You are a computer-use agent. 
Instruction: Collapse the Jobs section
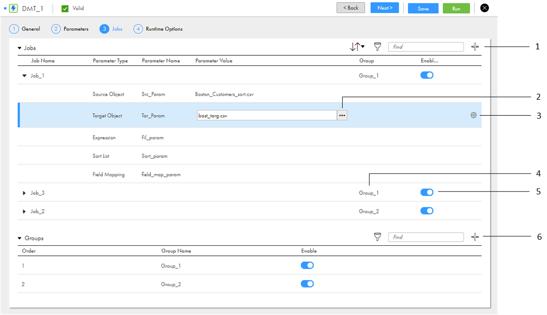[x=19, y=48]
